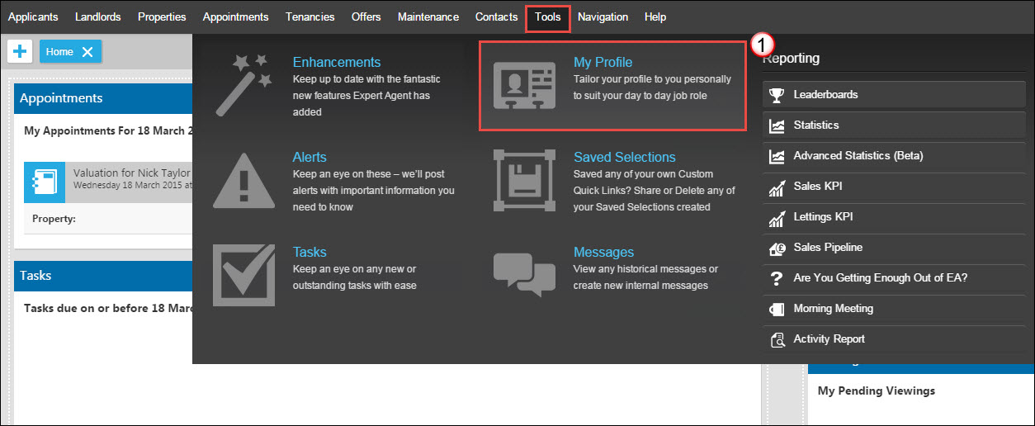Open the Appointments menu
Image resolution: width=1035 pixels, height=426 pixels.
coord(235,17)
